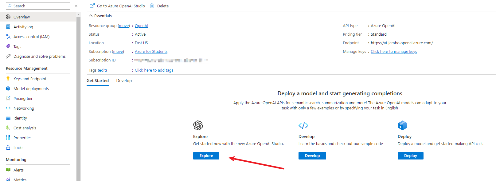Click the search magnifier icon
Screen dimensions: 496x181
[10, 6]
